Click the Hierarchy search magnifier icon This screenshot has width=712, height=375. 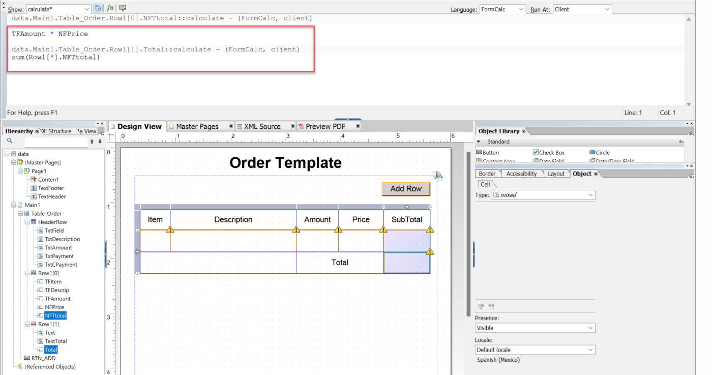[10, 141]
